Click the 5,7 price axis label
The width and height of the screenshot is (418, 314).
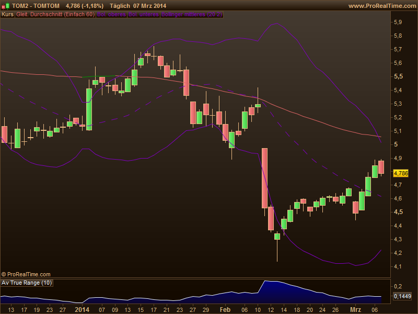pyautogui.click(x=398, y=49)
